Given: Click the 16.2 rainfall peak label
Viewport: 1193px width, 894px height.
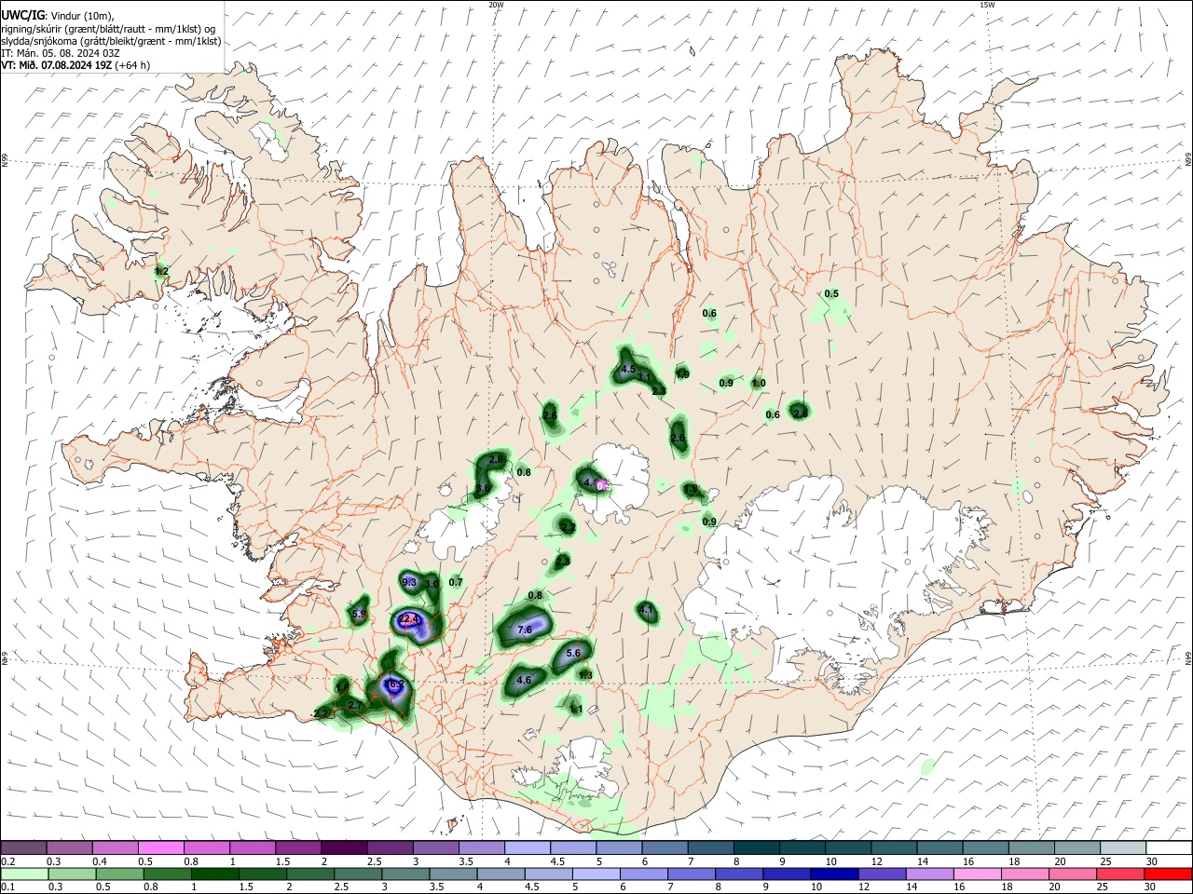Looking at the screenshot, I should click(x=395, y=685).
